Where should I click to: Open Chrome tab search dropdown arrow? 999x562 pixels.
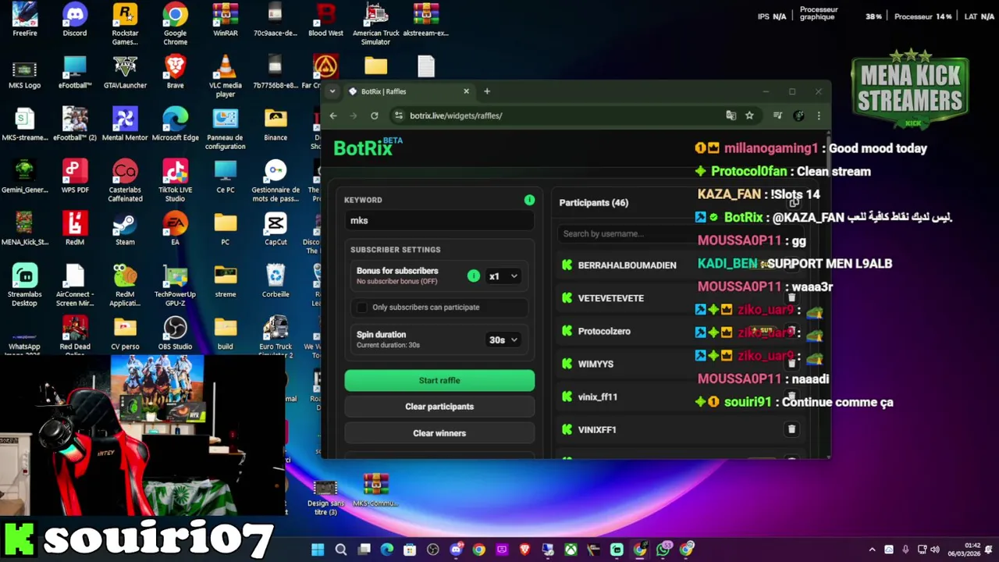[332, 91]
